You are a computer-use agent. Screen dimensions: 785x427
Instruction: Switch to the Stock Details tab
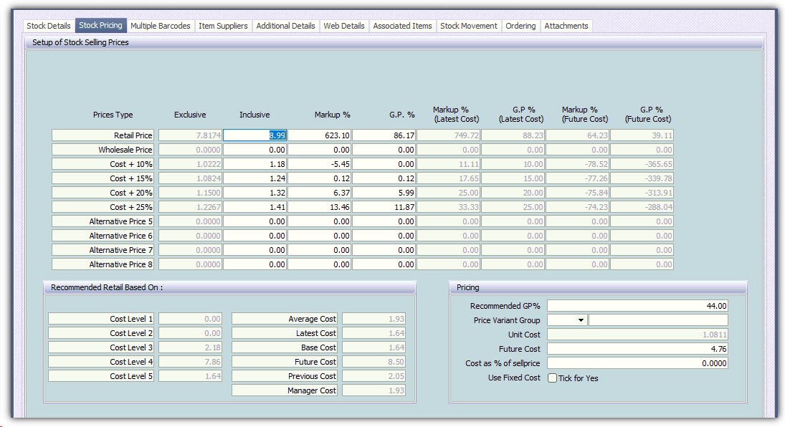pyautogui.click(x=49, y=26)
